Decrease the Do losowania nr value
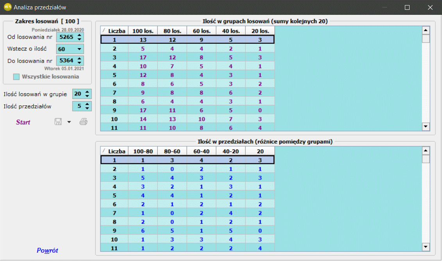Image resolution: width=442 pixels, height=261 pixels. [79, 62]
